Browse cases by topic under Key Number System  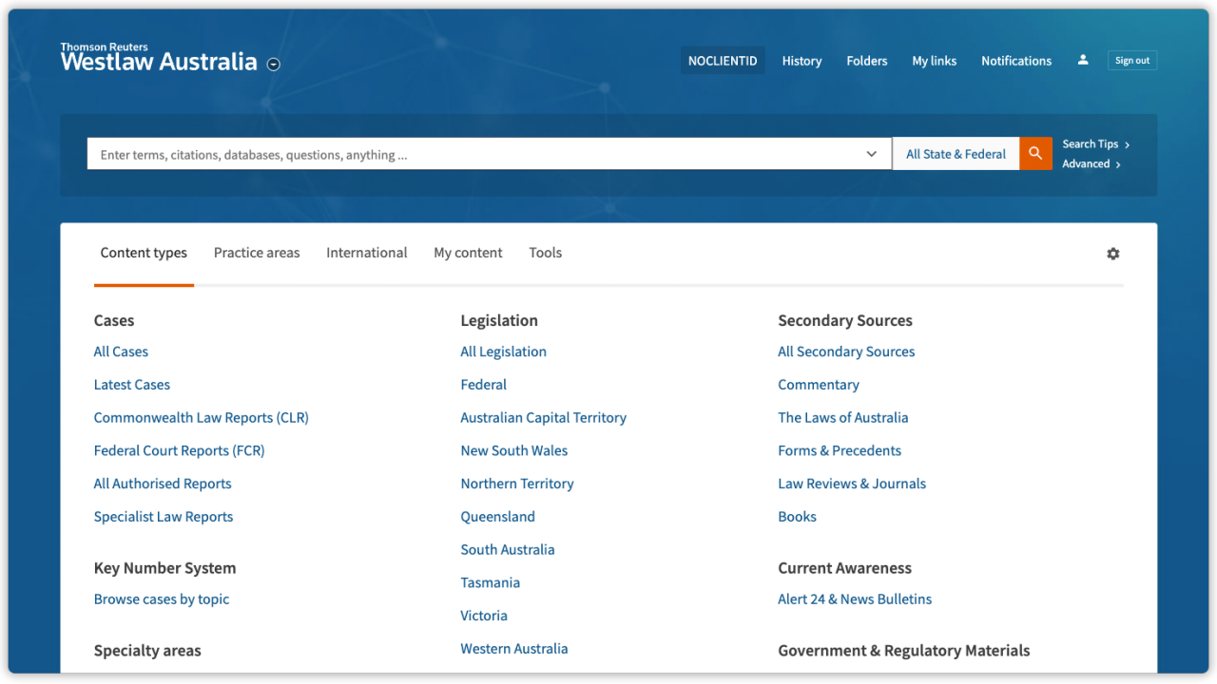pyautogui.click(x=162, y=598)
